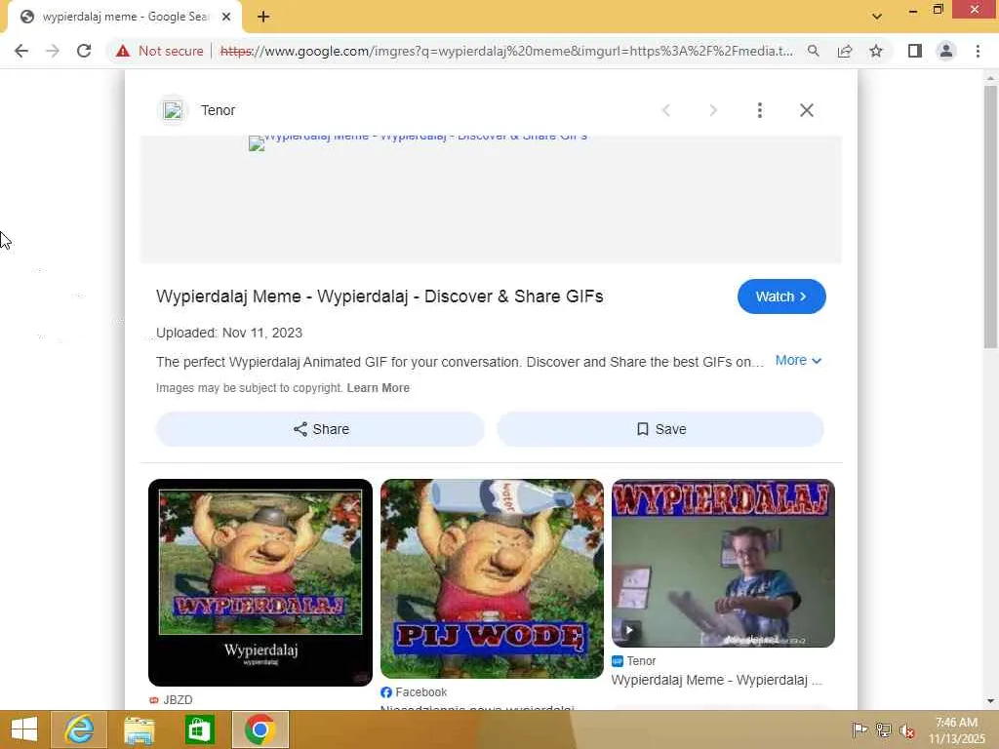The image size is (999, 749).
Task: Close the wypierdalaj meme tab
Action: 226,18
